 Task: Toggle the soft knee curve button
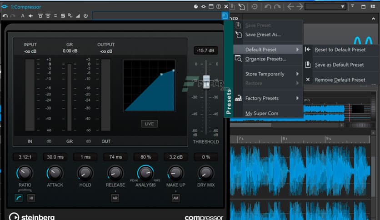point(19,198)
